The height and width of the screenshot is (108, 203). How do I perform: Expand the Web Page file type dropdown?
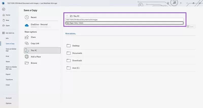coord(182,23)
